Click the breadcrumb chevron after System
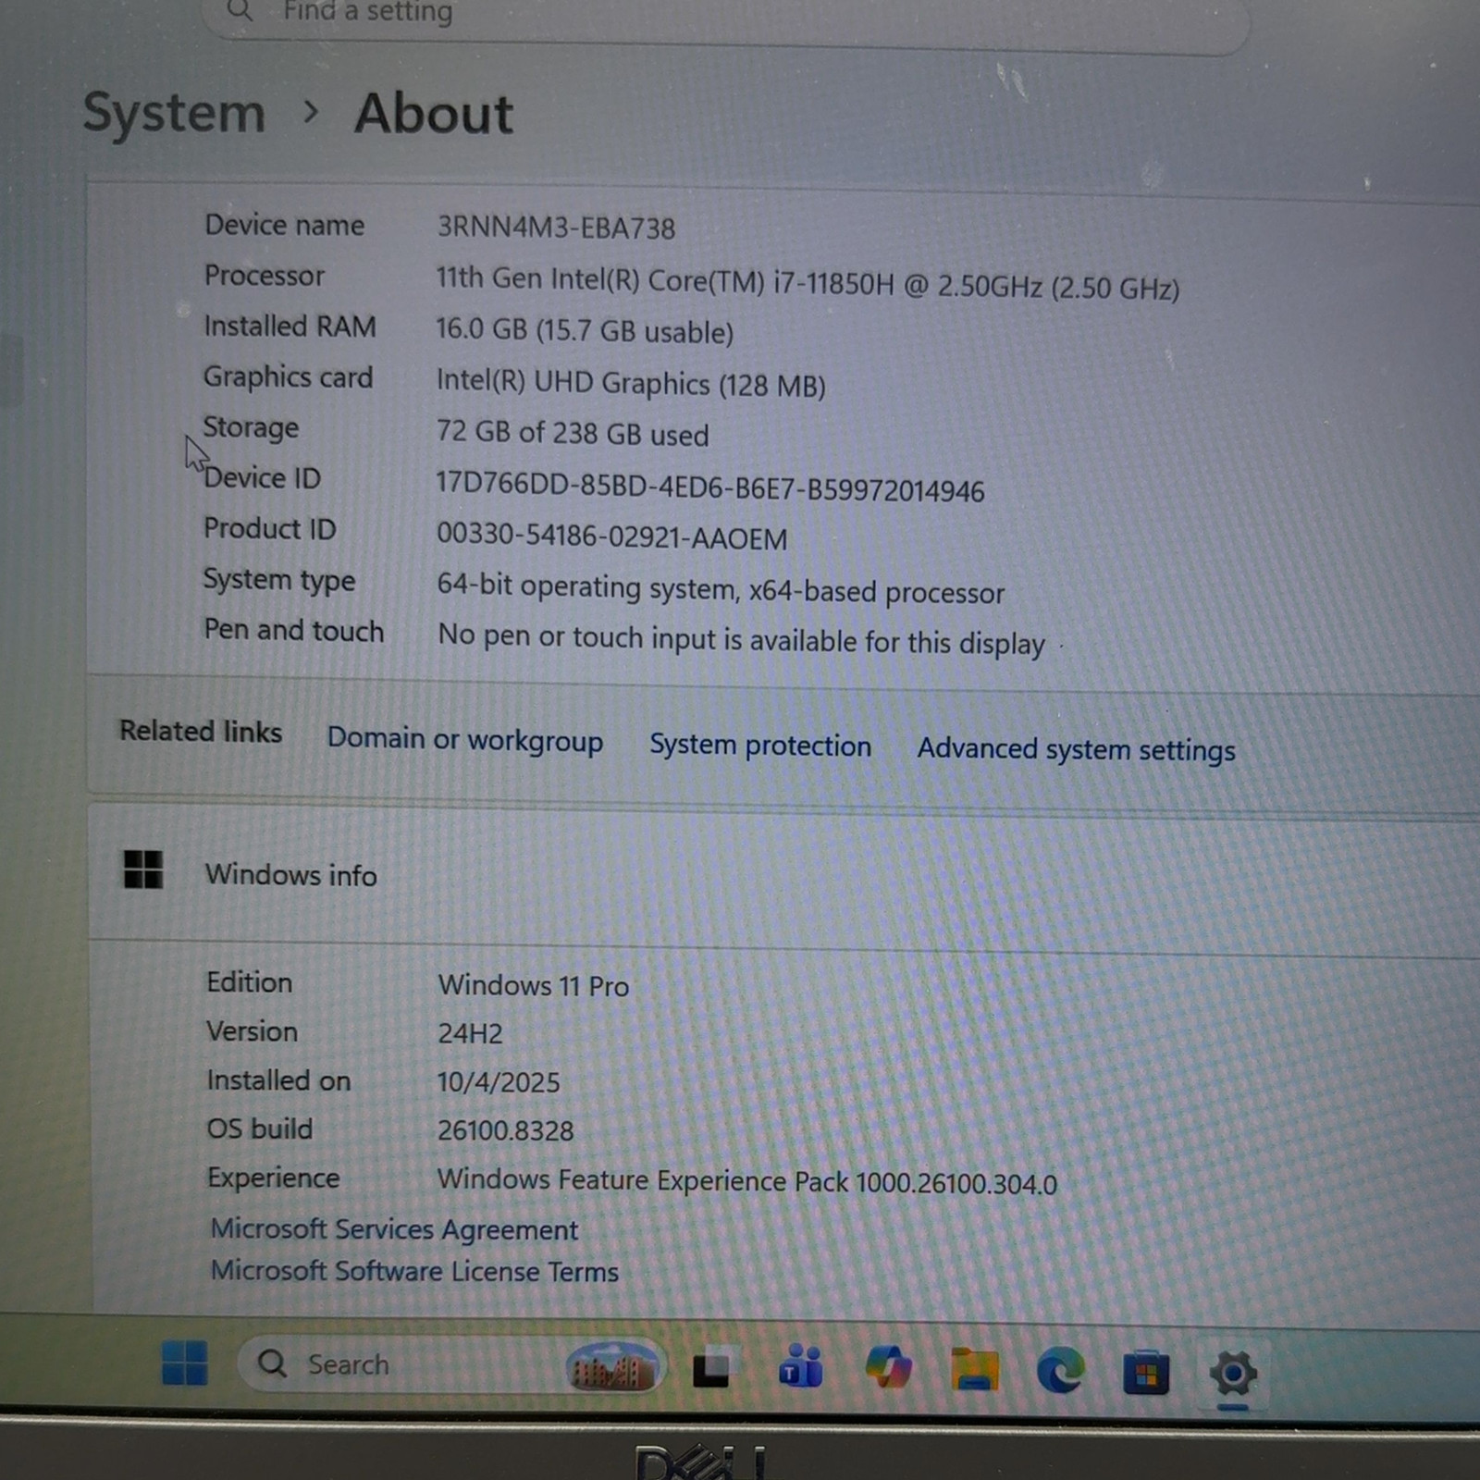Screen dimensions: 1480x1480 (311, 113)
